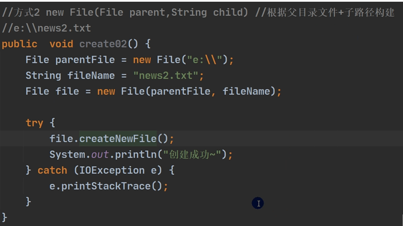This screenshot has width=403, height=226.
Task: Click the catch keyword
Action: pyautogui.click(x=53, y=170)
